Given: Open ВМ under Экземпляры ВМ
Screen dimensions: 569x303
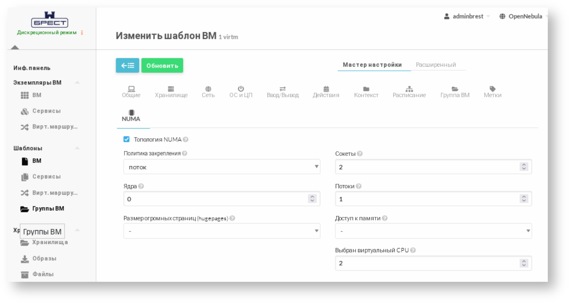Looking at the screenshot, I should 31,95.
